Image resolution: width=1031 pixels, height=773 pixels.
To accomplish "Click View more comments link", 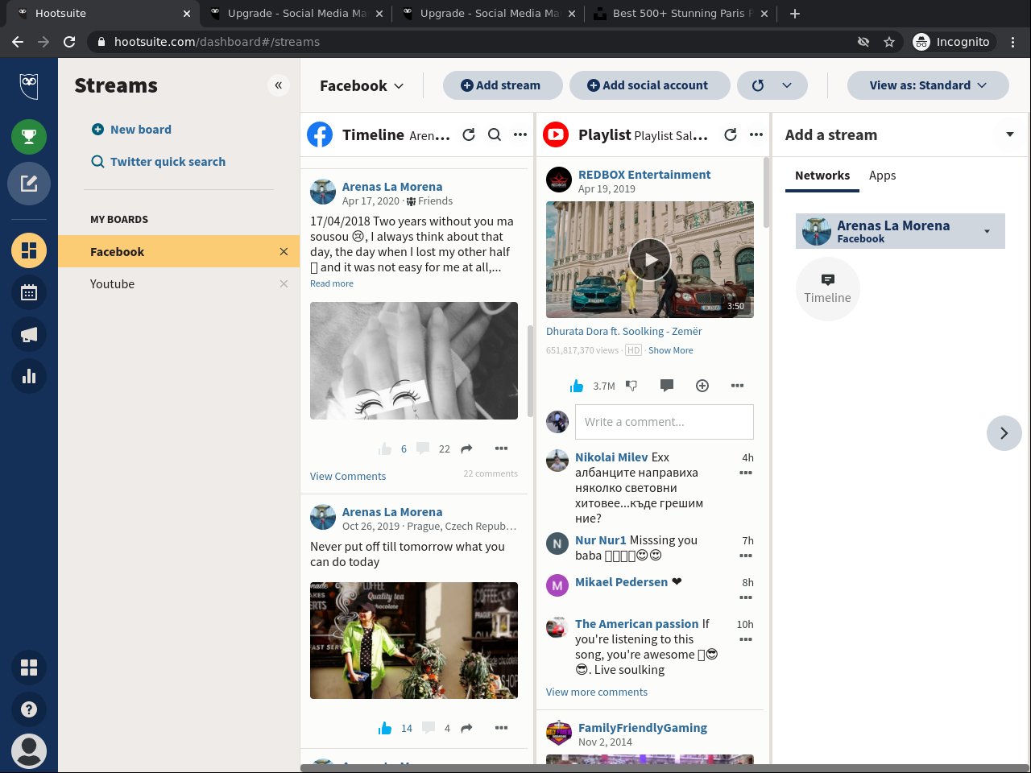I will click(597, 692).
